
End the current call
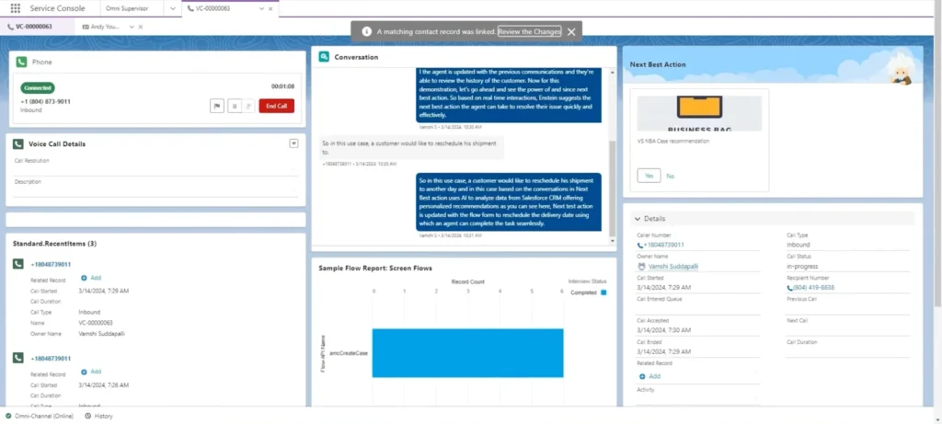tap(276, 106)
